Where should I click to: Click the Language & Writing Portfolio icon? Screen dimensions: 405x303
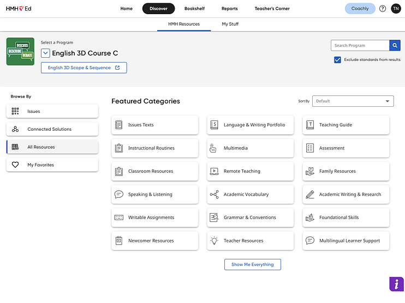[214, 125]
